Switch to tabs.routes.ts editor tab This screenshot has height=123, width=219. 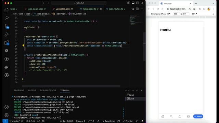point(116,9)
